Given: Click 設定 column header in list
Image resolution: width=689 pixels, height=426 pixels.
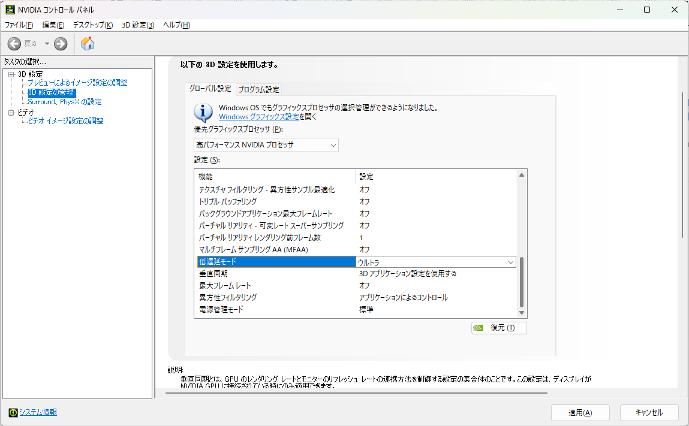Looking at the screenshot, I should (x=435, y=177).
